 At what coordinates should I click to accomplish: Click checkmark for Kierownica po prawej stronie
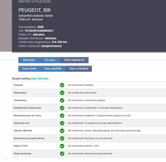tap(62, 138)
